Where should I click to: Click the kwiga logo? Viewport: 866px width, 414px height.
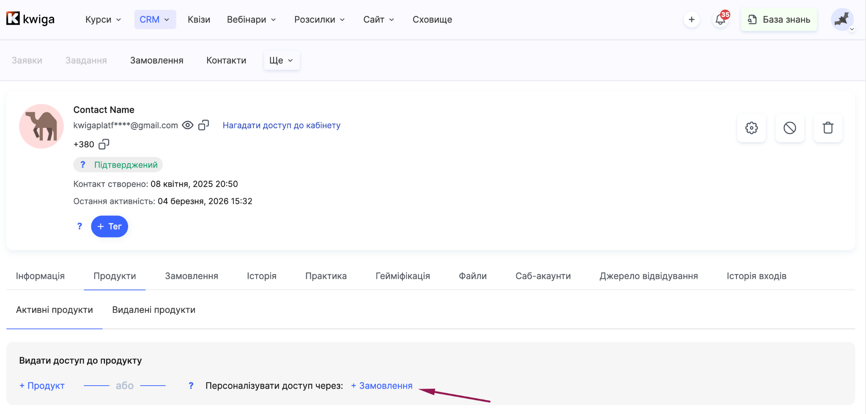click(x=30, y=19)
